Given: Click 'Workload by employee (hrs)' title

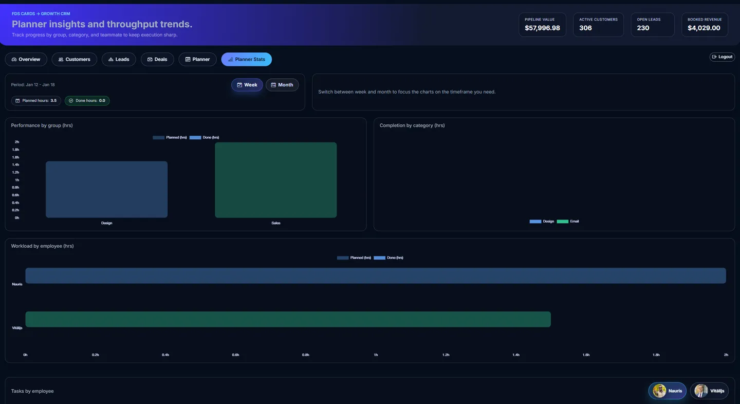Looking at the screenshot, I should pos(42,246).
